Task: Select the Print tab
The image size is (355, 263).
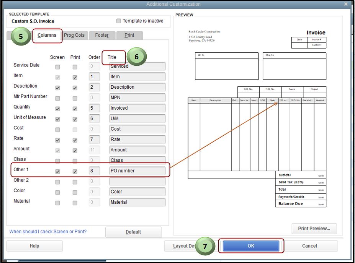Action: pyautogui.click(x=129, y=35)
